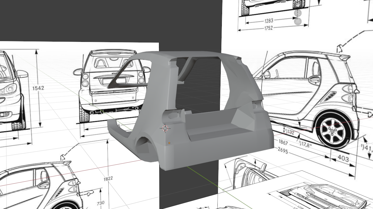Viewport: 373px width, 209px height.
Task: Toggle the camera view gizmo button
Action: tap(298, 13)
